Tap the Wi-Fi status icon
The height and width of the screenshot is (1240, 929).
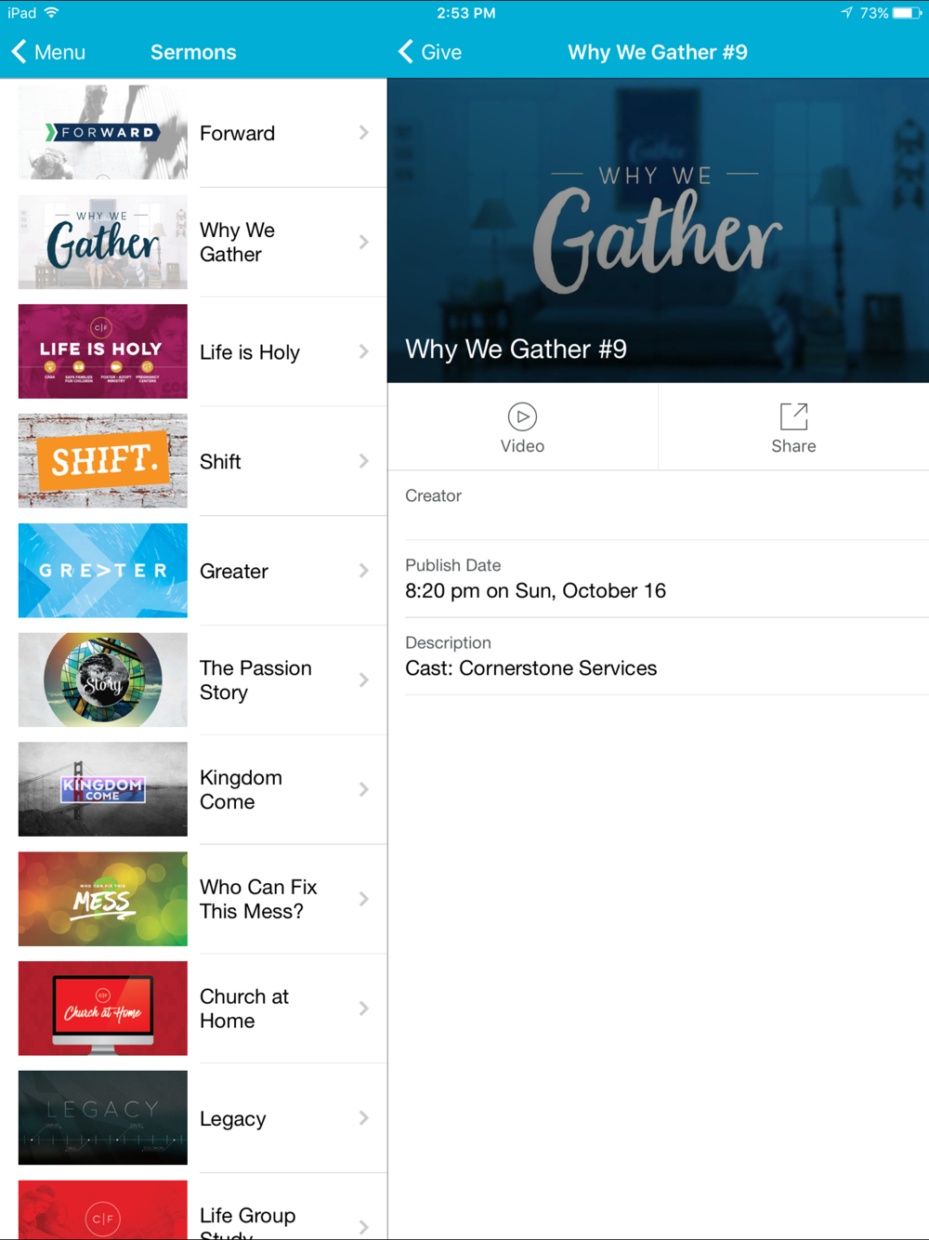coord(52,13)
